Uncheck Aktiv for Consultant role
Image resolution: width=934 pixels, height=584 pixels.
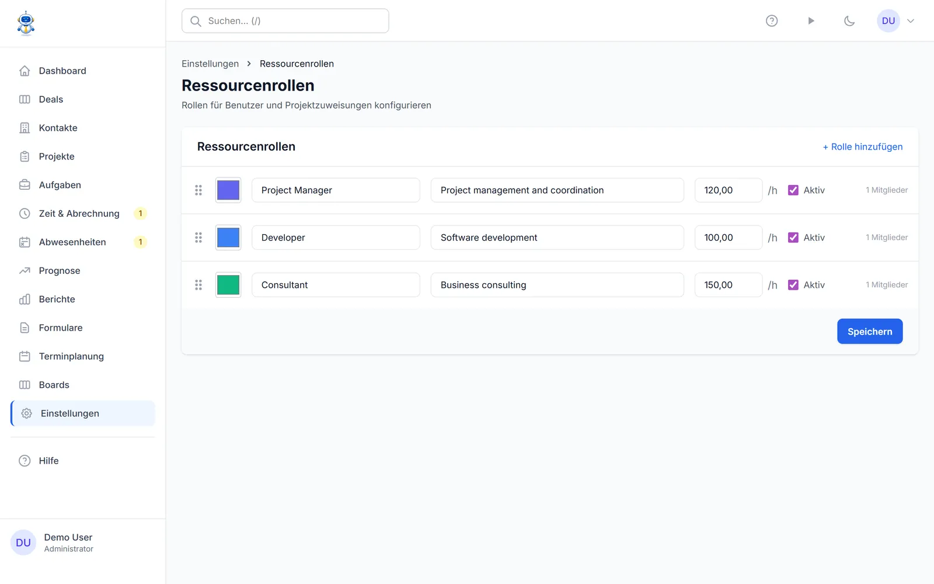(x=793, y=285)
